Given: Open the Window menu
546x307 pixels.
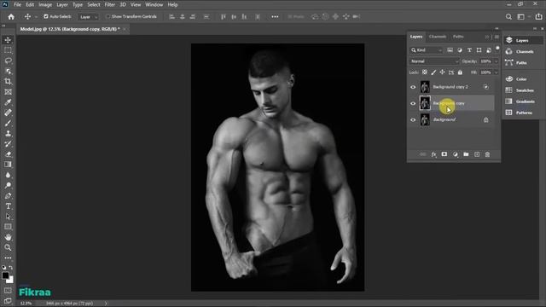Looking at the screenshot, I should pyautogui.click(x=154, y=5).
